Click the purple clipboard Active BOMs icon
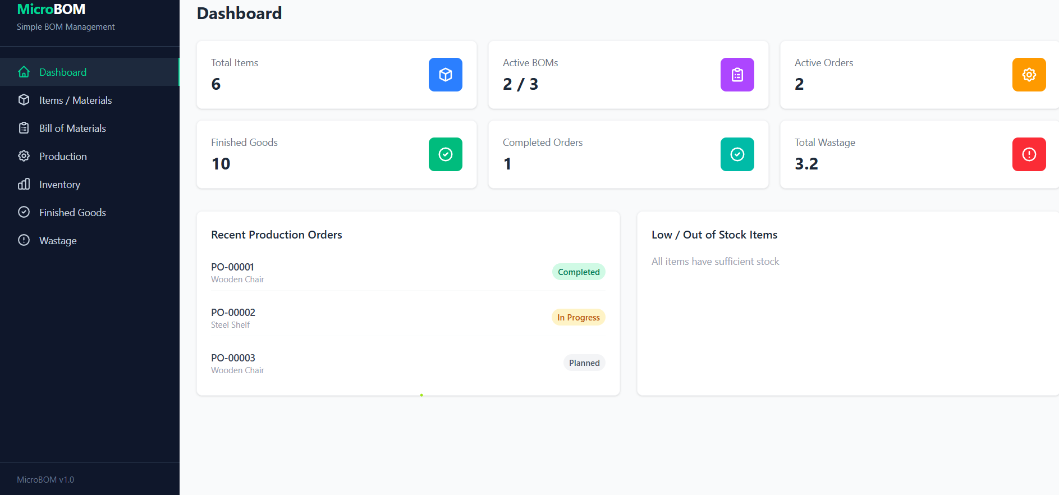Image resolution: width=1059 pixels, height=495 pixels. (737, 75)
